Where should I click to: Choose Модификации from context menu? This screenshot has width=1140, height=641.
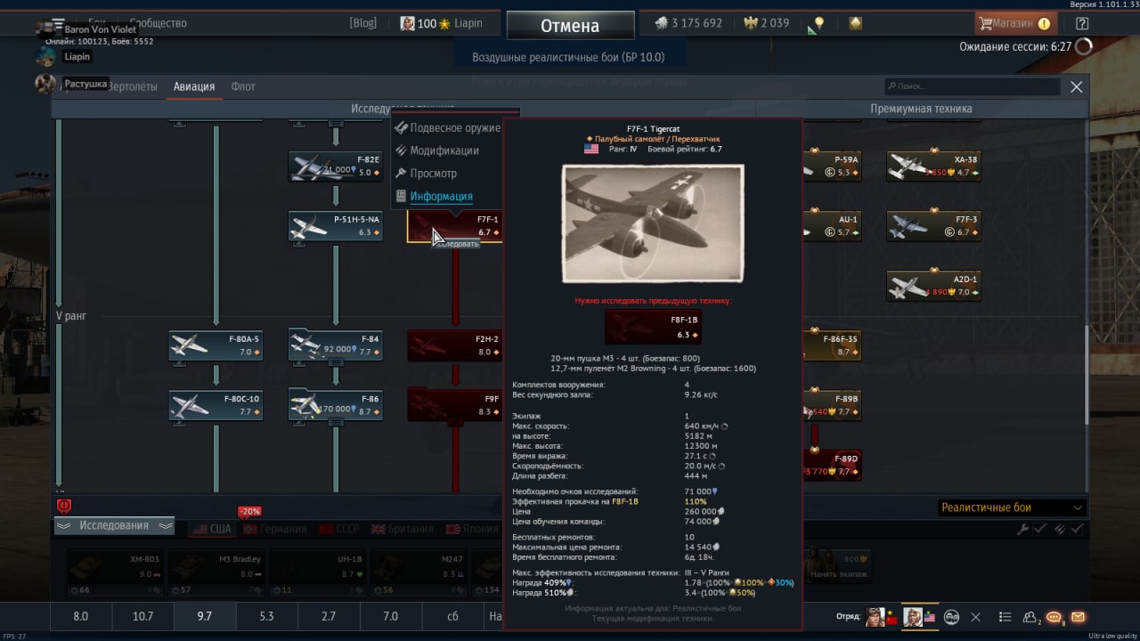coord(436,150)
